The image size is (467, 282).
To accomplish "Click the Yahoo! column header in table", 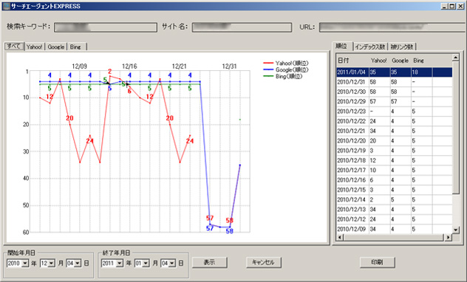I will tap(379, 61).
